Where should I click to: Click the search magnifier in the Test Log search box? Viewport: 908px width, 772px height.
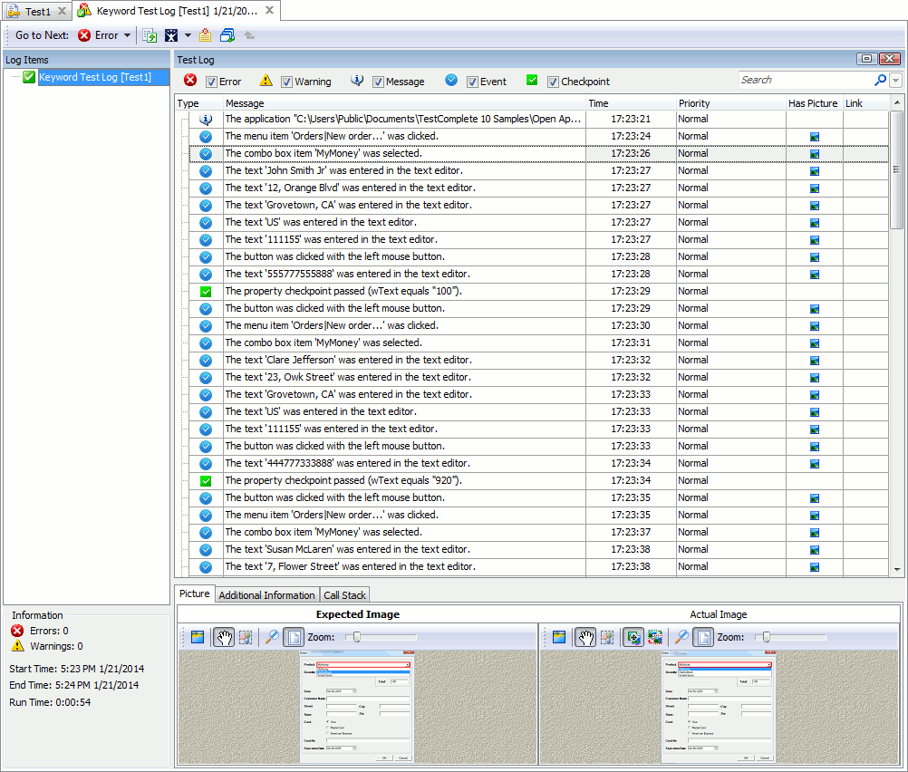(x=880, y=80)
